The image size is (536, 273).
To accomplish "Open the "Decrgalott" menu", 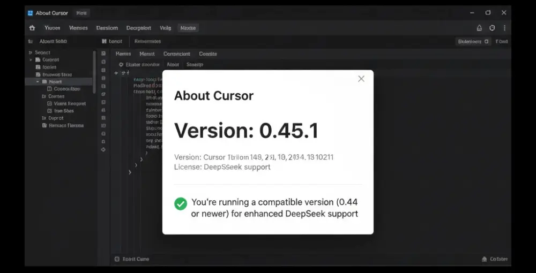I will click(139, 28).
